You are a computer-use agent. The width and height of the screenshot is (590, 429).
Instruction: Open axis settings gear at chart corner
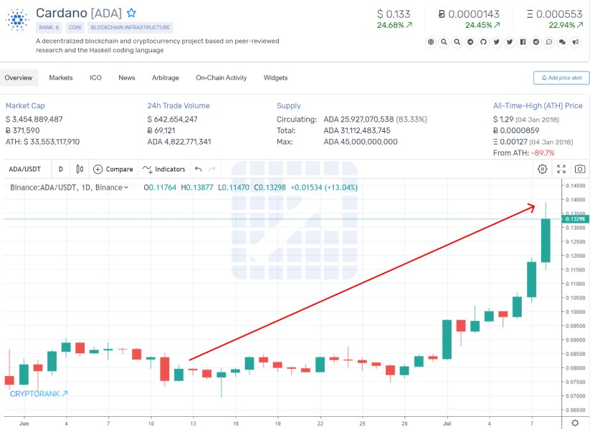[576, 423]
